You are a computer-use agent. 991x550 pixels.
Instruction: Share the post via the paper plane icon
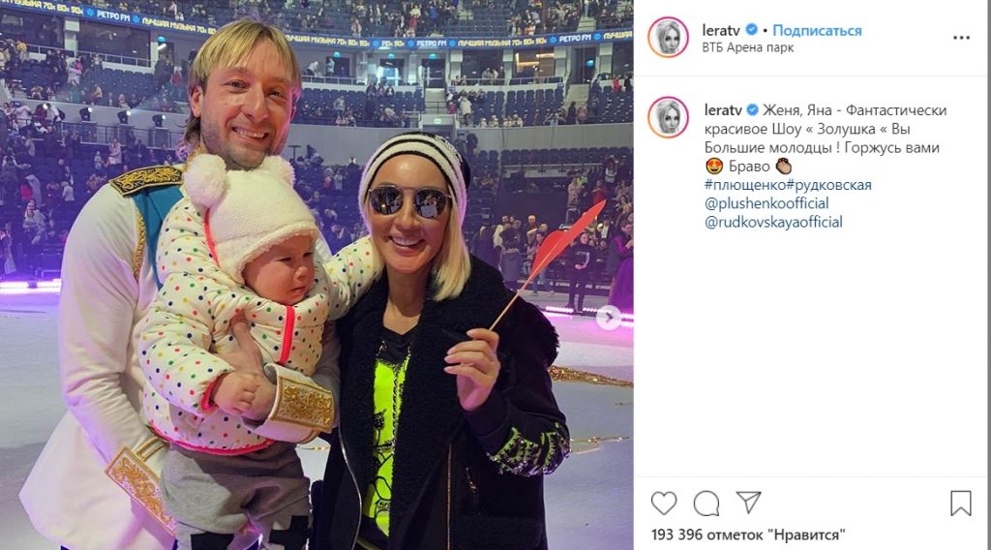click(749, 502)
